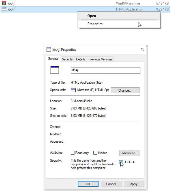Image resolution: width=184 pixels, height=192 pixels.
Task: Confirm the dialog with OK
Action: (x=88, y=184)
